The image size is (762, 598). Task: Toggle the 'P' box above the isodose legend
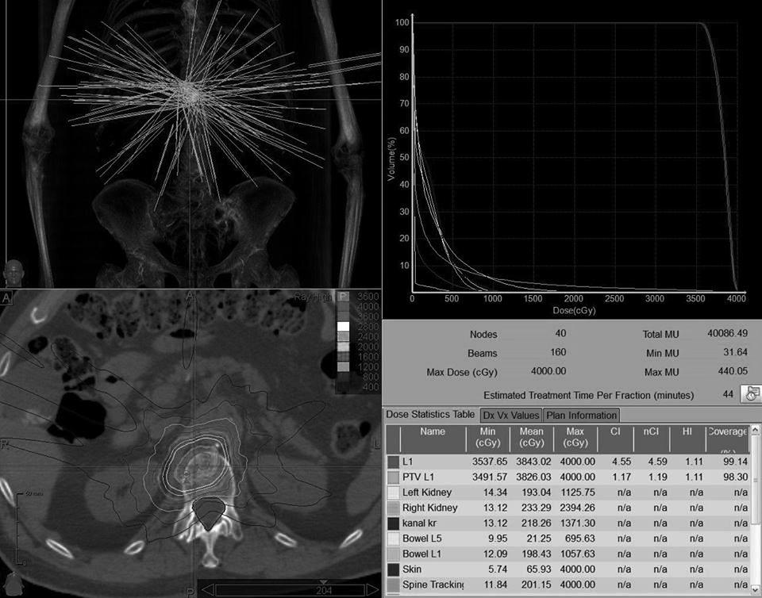[343, 297]
